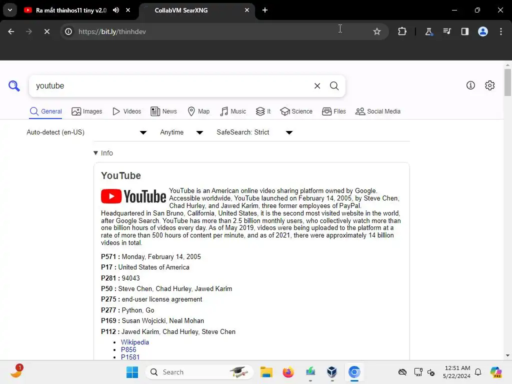This screenshot has width=512, height=384.
Task: Toggle the browser side panel
Action: click(464, 31)
